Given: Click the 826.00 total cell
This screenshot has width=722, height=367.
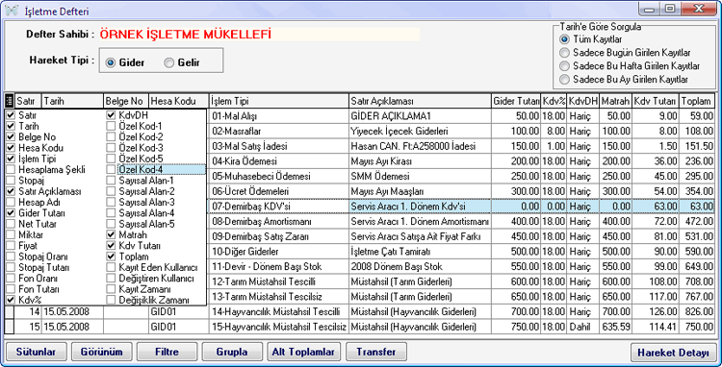Looking at the screenshot, I should click(x=696, y=312).
